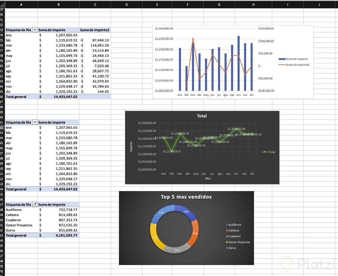Select the Suma de Importe2 header cell

pos(95,30)
